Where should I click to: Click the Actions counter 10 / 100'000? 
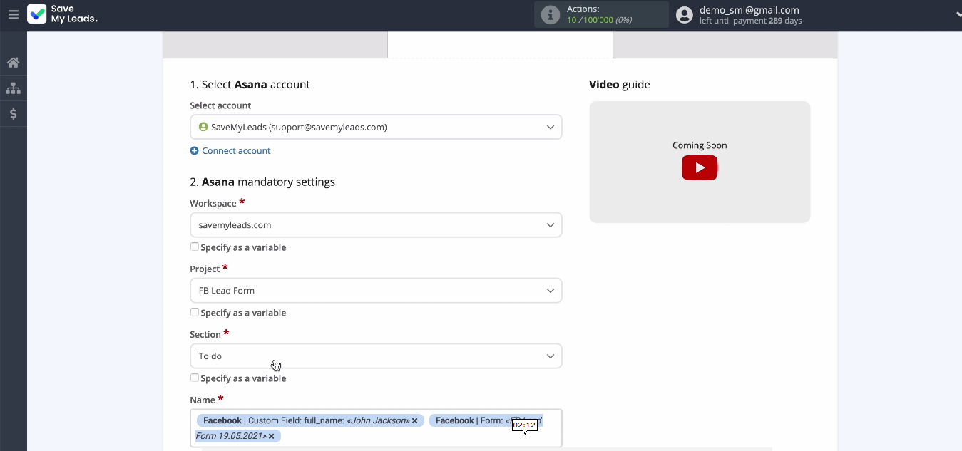[599, 20]
